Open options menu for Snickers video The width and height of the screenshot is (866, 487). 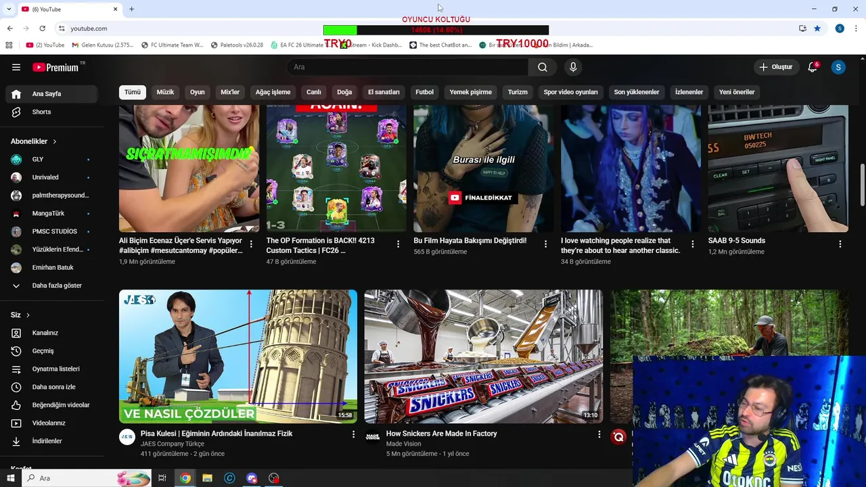(x=599, y=434)
